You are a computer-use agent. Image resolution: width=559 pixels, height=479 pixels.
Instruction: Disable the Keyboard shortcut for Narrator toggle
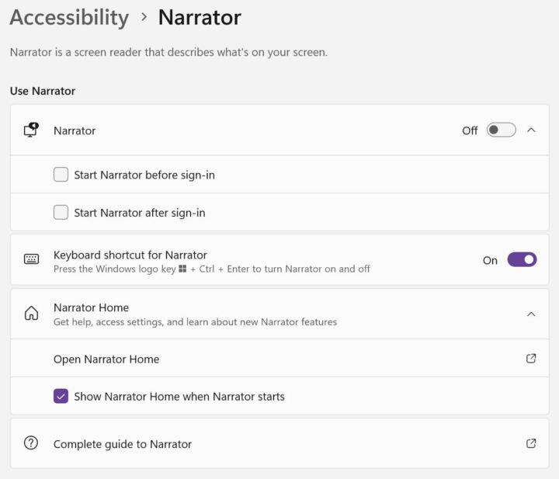pos(522,259)
